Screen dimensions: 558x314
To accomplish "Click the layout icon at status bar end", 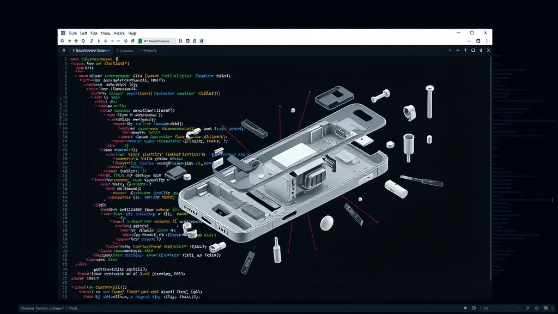I will (545, 309).
